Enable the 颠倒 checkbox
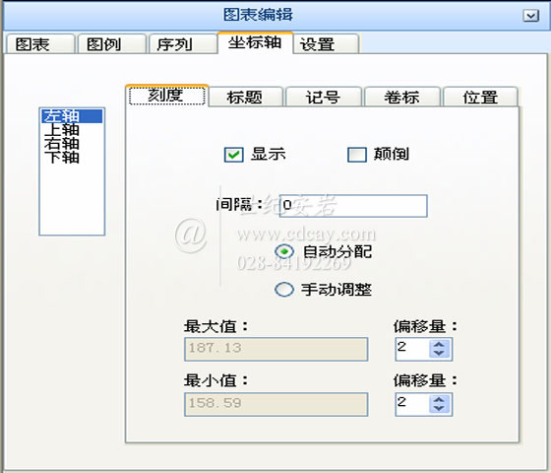The image size is (551, 473). click(357, 155)
